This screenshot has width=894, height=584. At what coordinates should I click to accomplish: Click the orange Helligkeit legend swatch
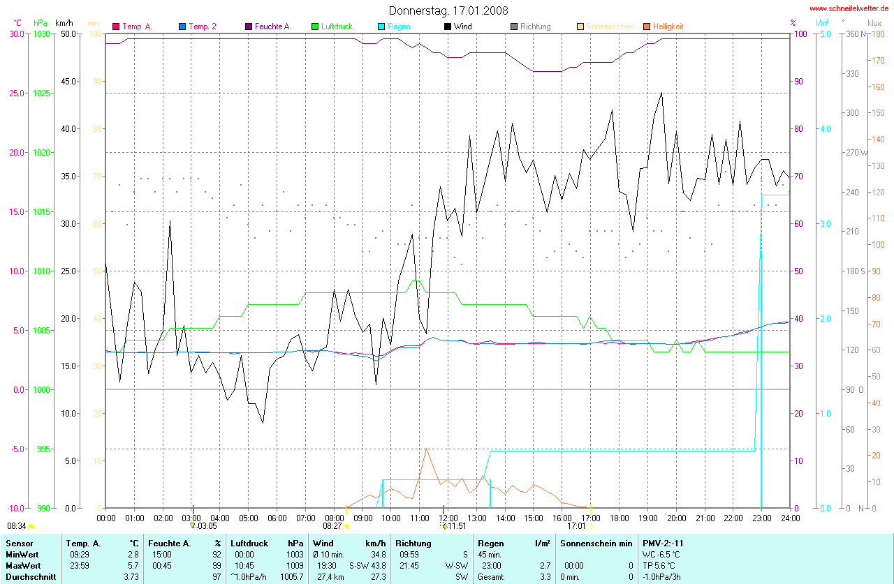pyautogui.click(x=646, y=27)
